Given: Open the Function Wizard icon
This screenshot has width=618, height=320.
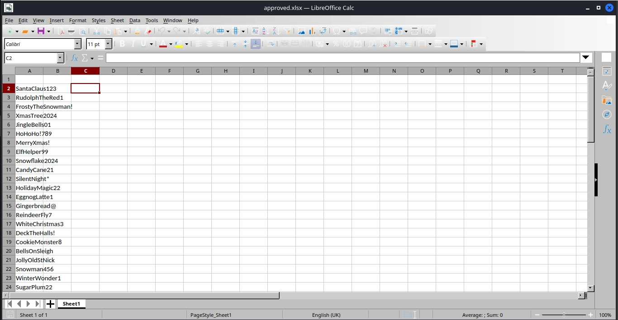Looking at the screenshot, I should (75, 58).
